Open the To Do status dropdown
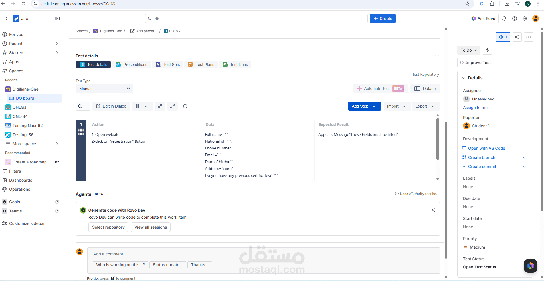The height and width of the screenshot is (281, 544). click(469, 50)
